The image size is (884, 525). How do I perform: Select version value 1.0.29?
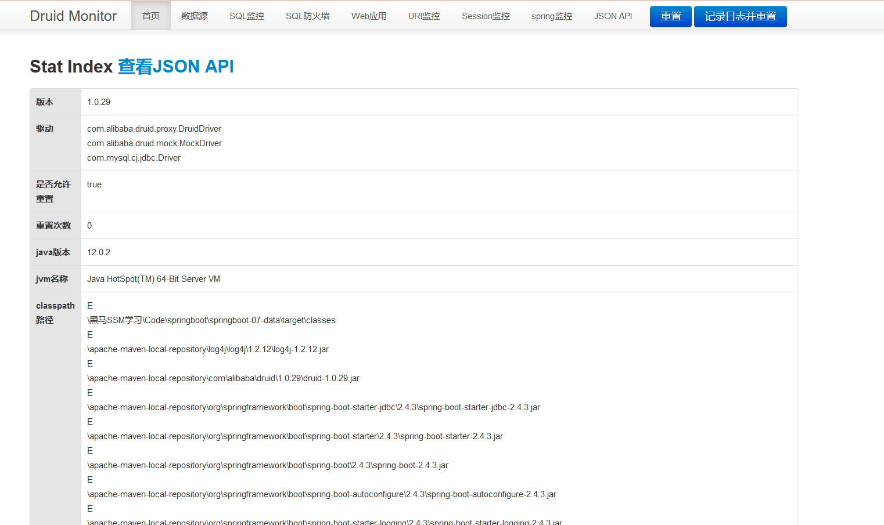pyautogui.click(x=99, y=102)
